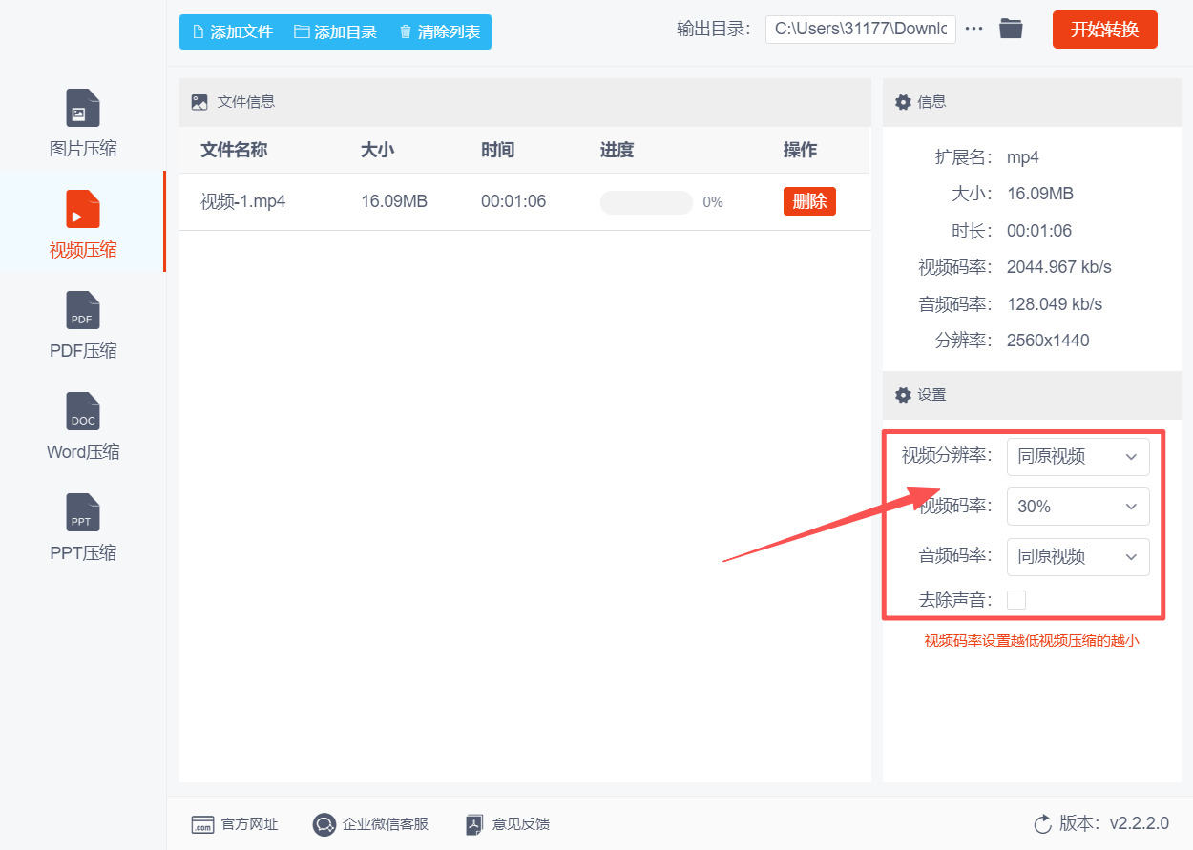Click the red hint 视频码率设置越低视频压缩的越小
Viewport: 1193px width, 850px height.
click(x=1032, y=641)
